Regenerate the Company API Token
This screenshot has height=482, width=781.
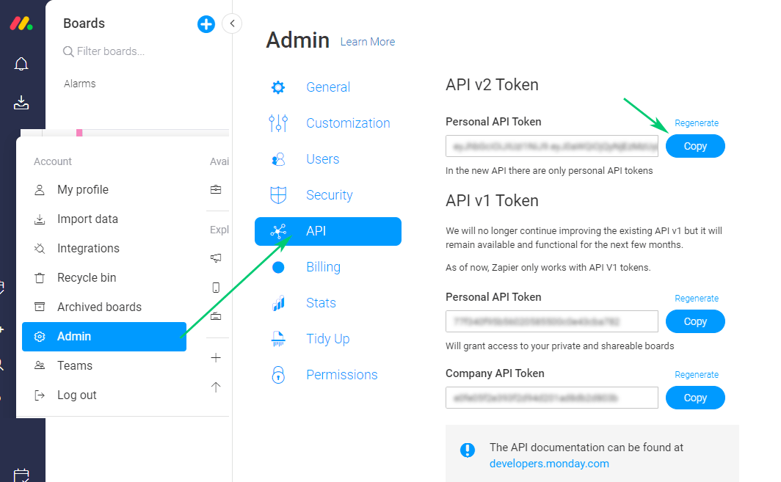click(696, 375)
